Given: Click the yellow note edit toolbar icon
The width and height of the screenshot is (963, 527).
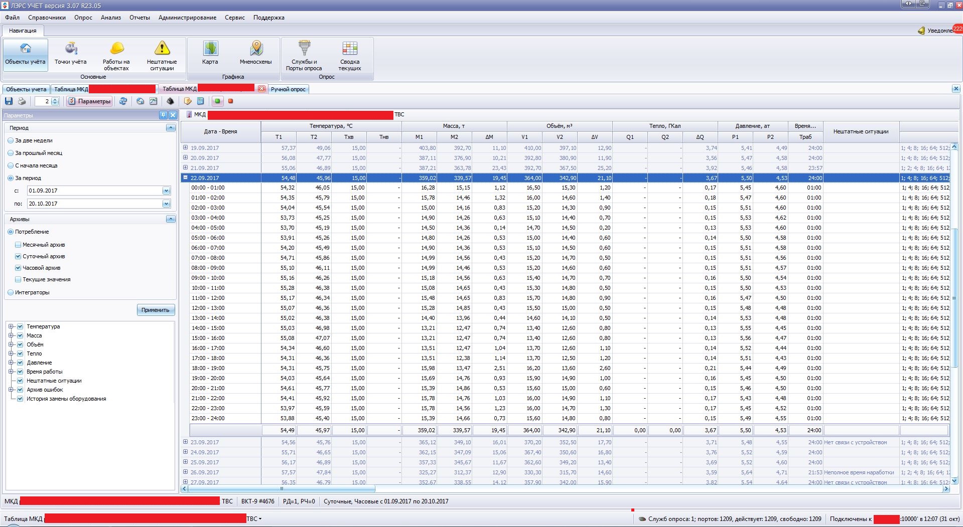Looking at the screenshot, I should [x=187, y=101].
